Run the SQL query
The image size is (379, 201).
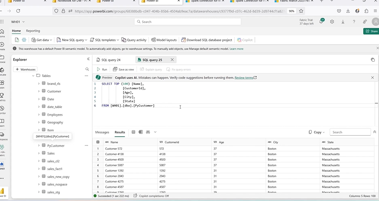102,69
